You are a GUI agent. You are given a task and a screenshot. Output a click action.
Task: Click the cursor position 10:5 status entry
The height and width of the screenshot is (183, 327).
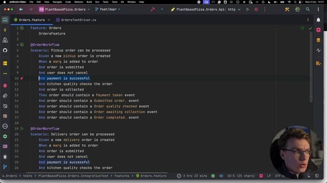tap(241, 176)
